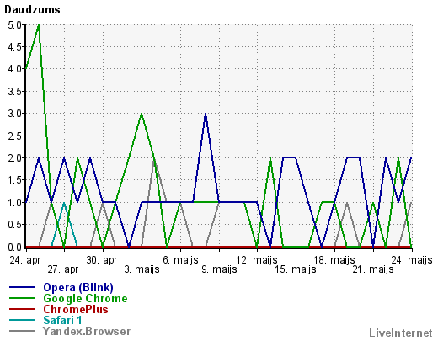
Task: Click the green peak at value 5.0
Action: [39, 25]
